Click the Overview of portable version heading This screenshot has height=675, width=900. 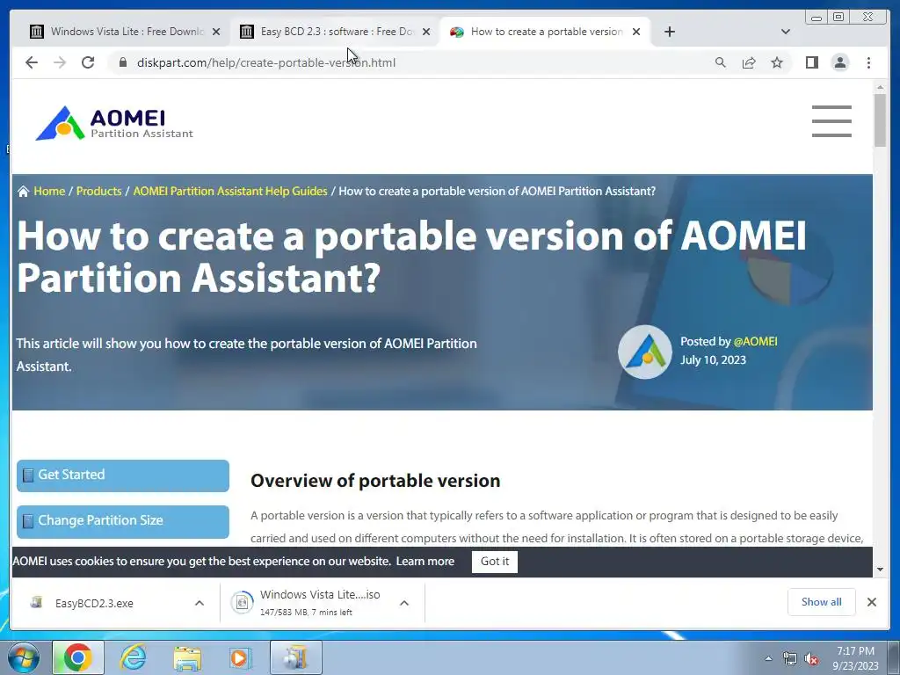click(375, 481)
